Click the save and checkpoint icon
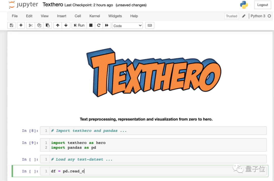The image size is (274, 181). tap(11, 26)
